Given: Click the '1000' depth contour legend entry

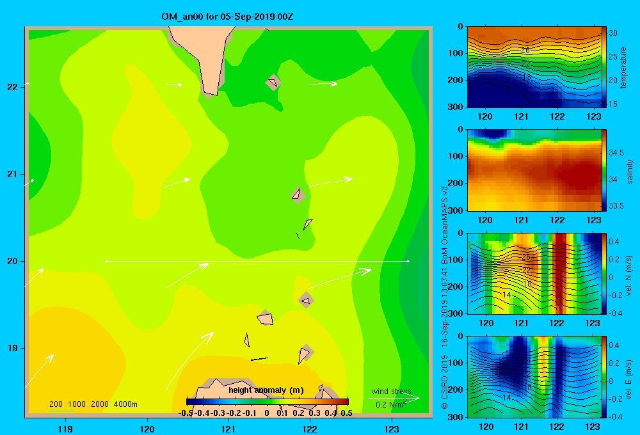Looking at the screenshot, I should click(x=77, y=404).
